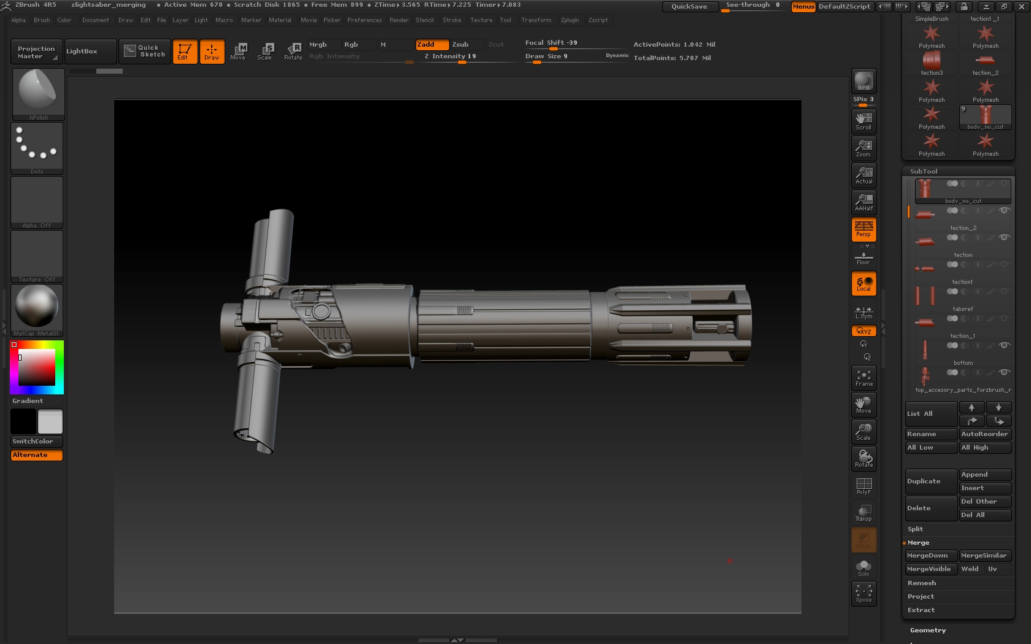The width and height of the screenshot is (1031, 644).
Task: Open the MatCap Metal01 material picker
Action: tap(37, 310)
